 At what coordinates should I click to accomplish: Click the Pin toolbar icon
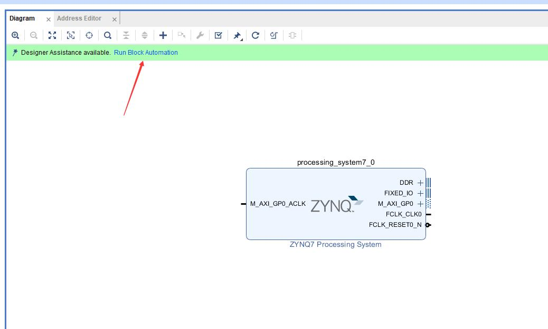pyautogui.click(x=237, y=36)
